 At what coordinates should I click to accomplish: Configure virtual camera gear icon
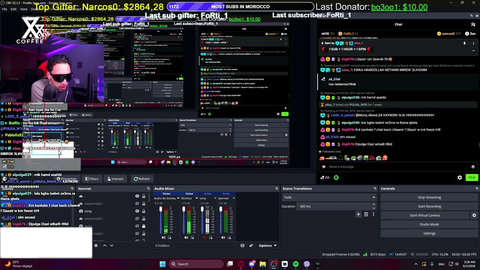click(474, 215)
